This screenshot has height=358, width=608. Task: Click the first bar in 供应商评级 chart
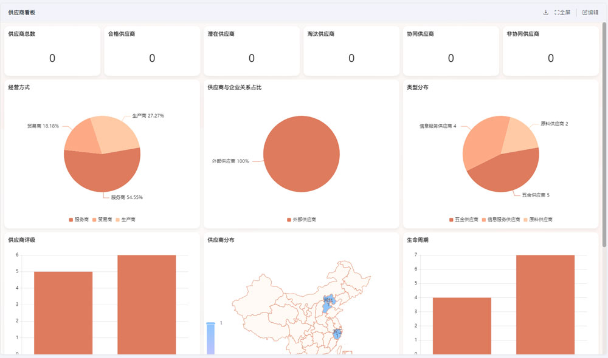63,312
